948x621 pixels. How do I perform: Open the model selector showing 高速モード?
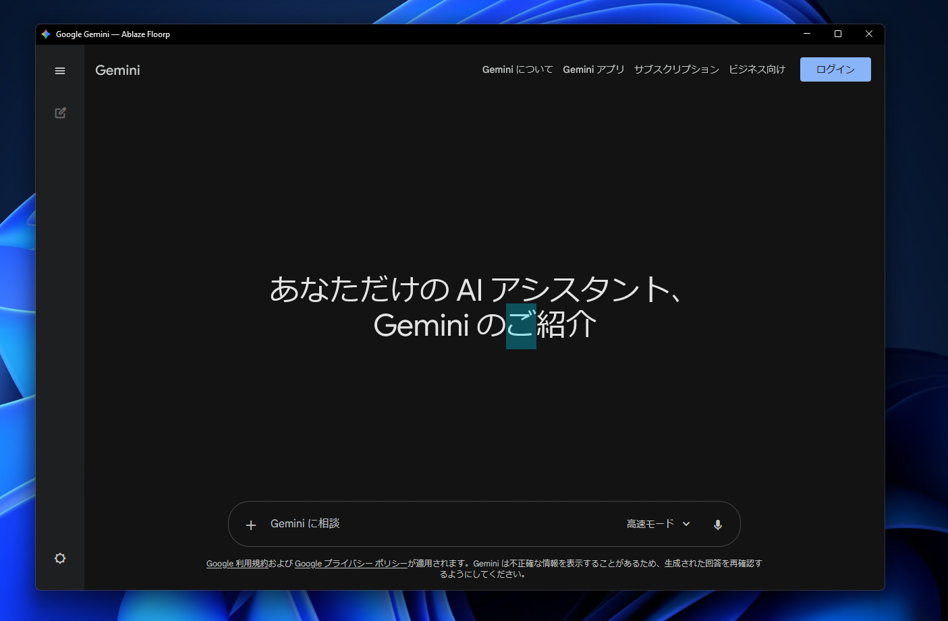(x=650, y=523)
